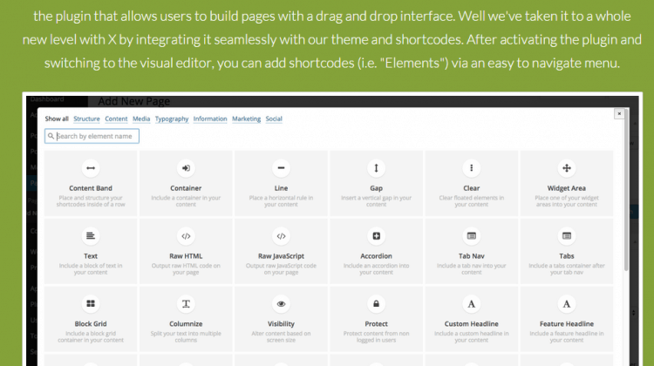
Task: Click the Raw HTML label text
Action: tap(186, 256)
